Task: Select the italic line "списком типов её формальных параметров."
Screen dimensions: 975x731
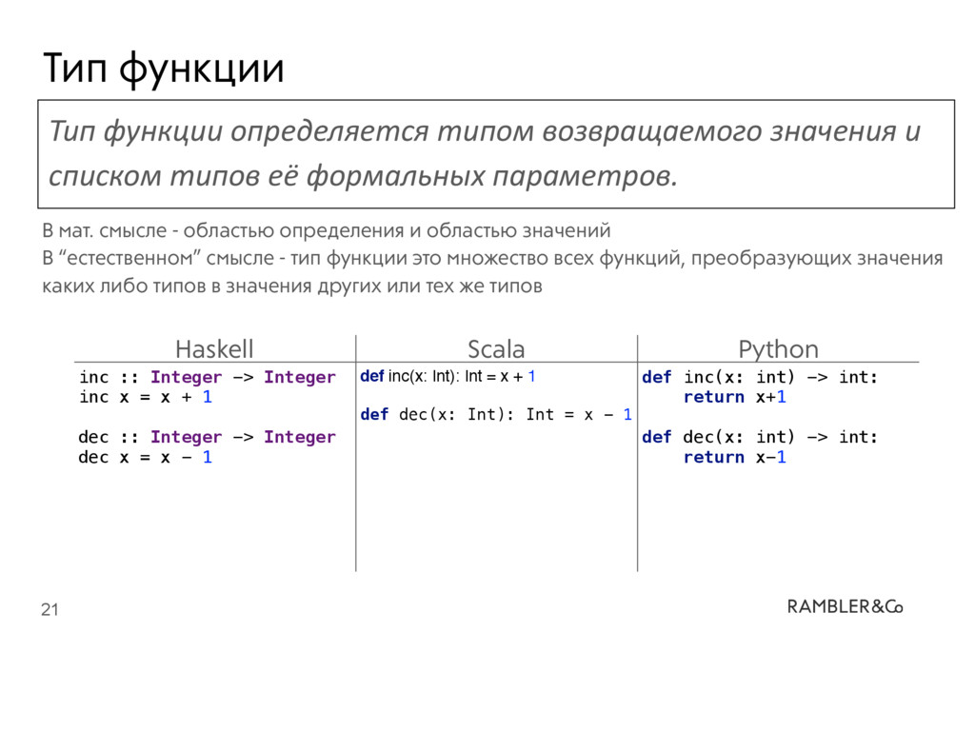Action: click(x=363, y=176)
